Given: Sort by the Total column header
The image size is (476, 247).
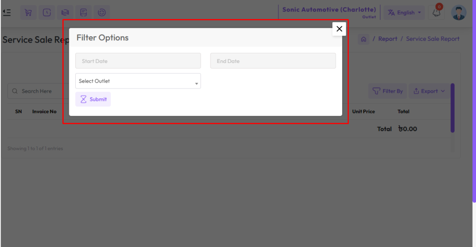Looking at the screenshot, I should [403, 111].
